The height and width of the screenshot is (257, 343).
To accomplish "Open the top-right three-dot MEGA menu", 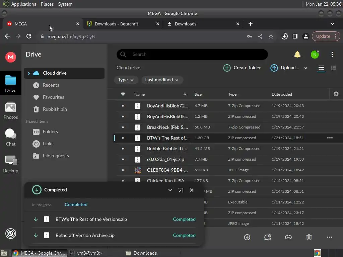I will click(332, 55).
